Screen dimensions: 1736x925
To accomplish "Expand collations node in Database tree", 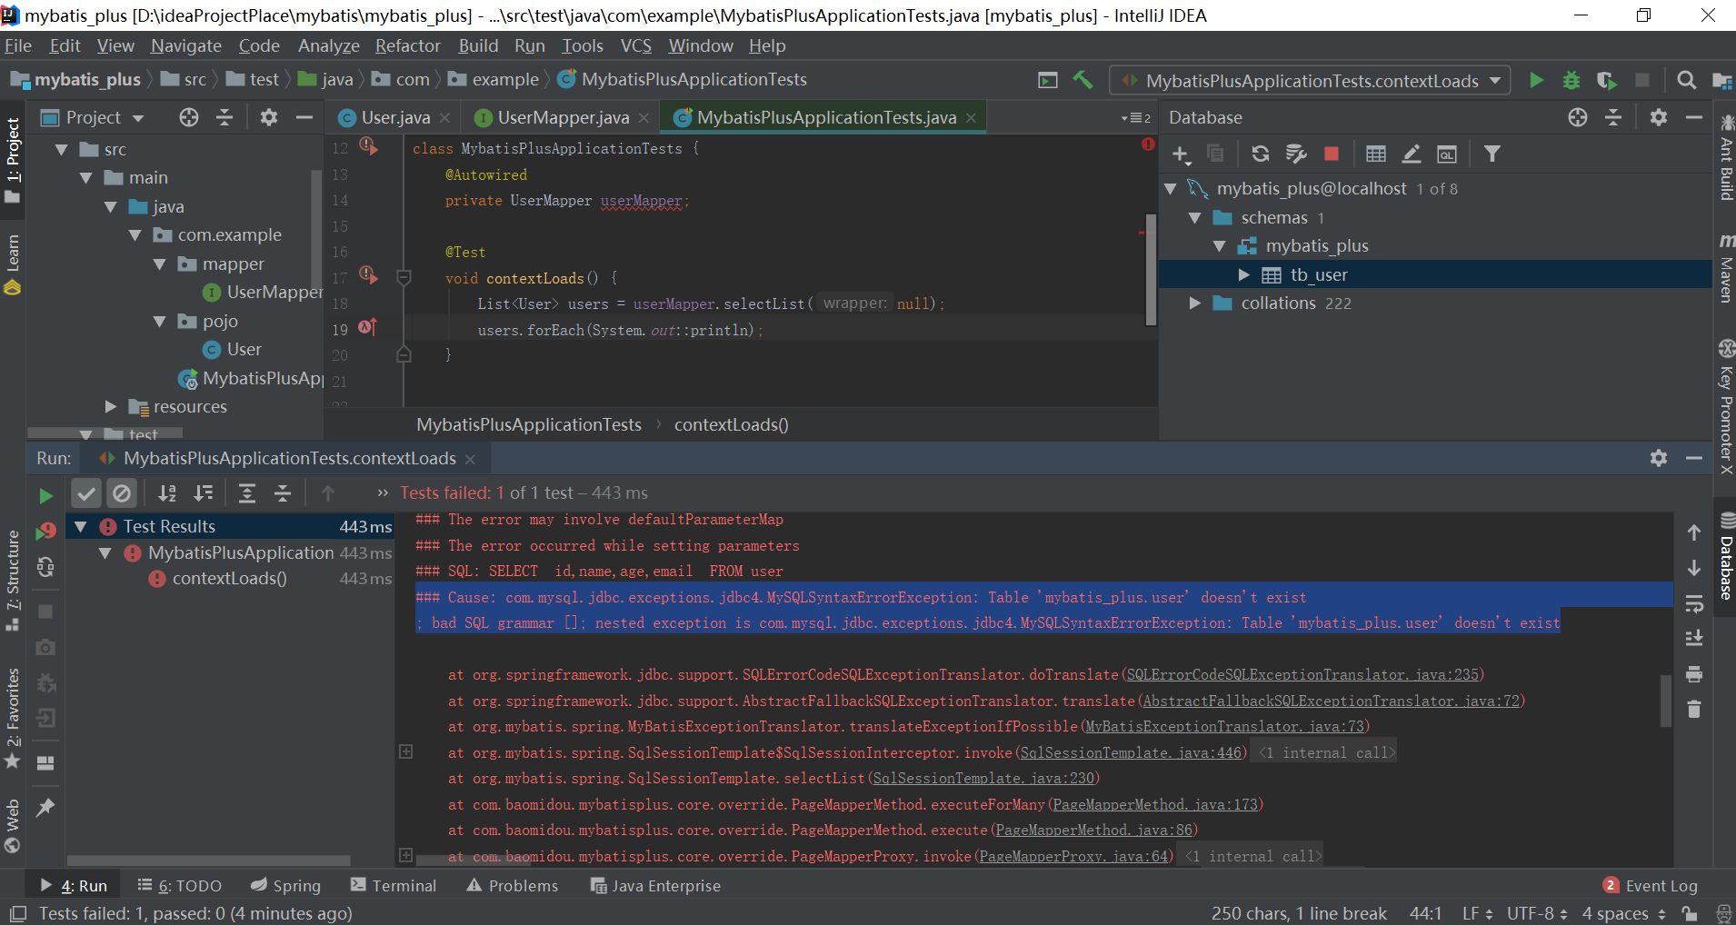I will [x=1195, y=303].
